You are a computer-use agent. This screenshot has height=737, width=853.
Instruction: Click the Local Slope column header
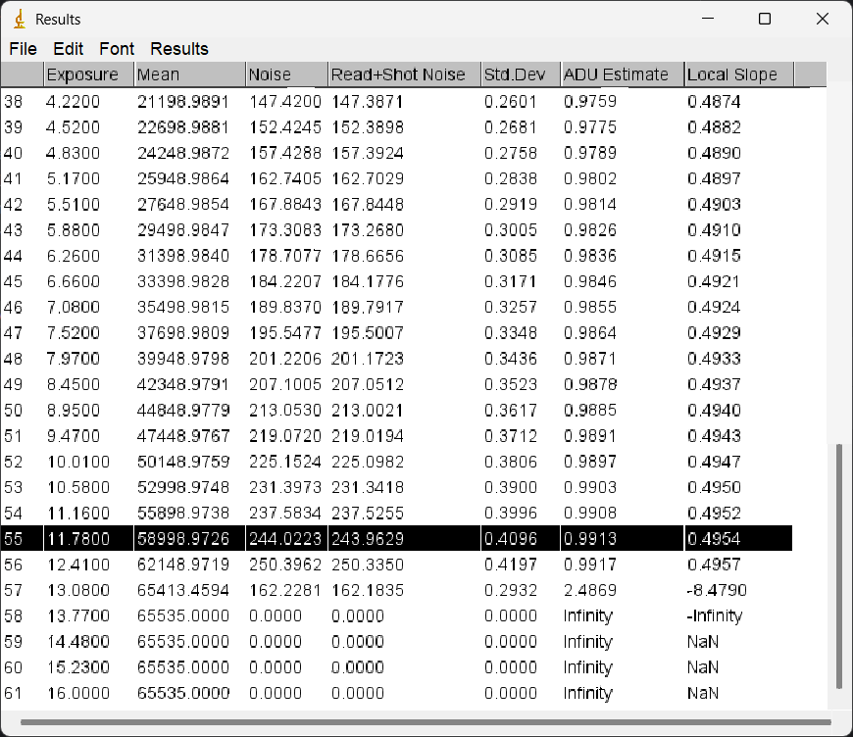(x=737, y=74)
